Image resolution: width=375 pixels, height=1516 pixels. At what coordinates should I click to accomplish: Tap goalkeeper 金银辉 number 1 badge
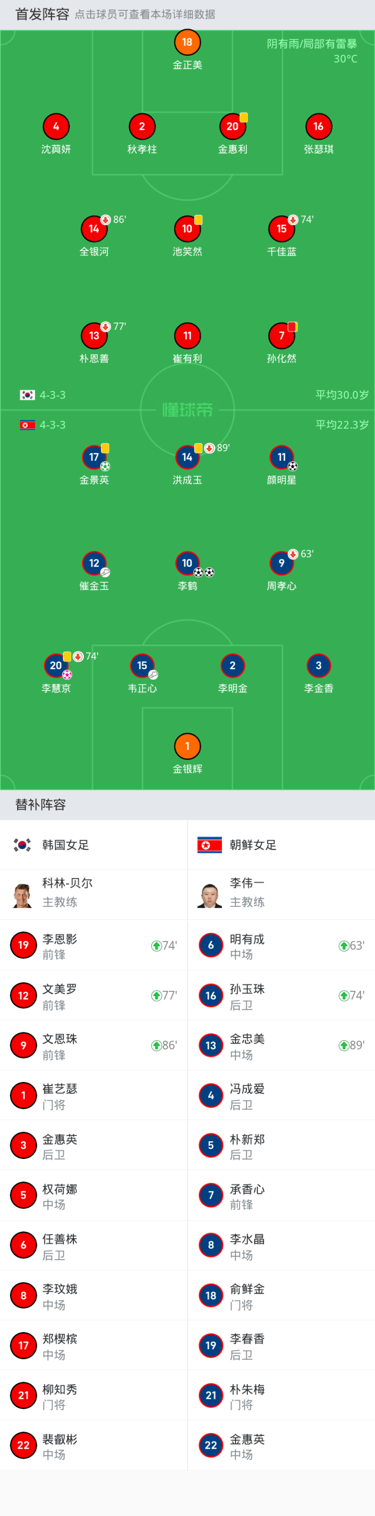[187, 746]
